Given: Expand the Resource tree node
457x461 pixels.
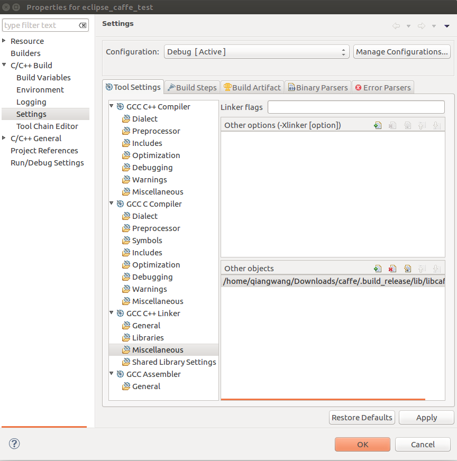Looking at the screenshot, I should (4, 41).
